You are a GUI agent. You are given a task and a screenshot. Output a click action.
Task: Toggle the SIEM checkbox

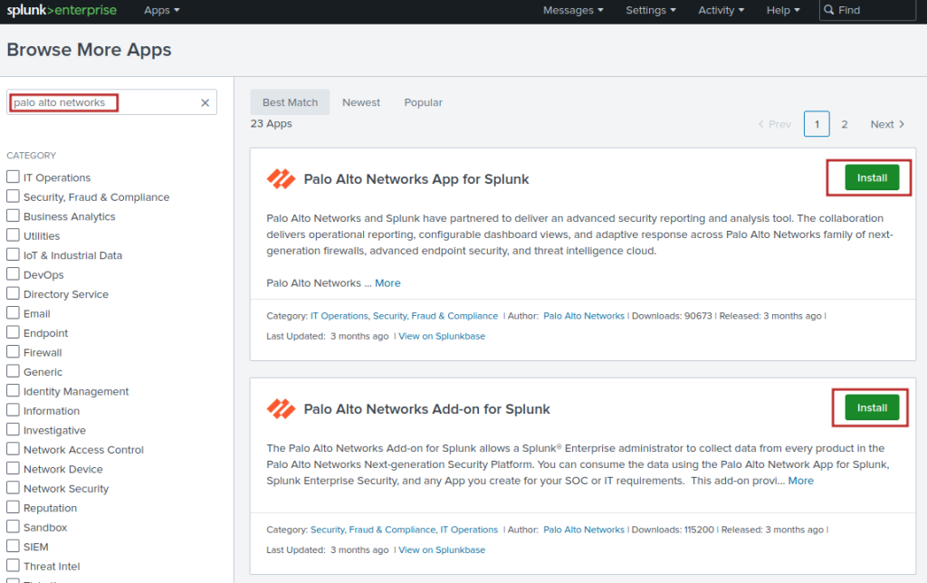[13, 547]
